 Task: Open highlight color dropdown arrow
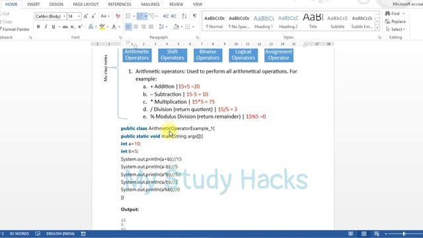click(x=108, y=26)
